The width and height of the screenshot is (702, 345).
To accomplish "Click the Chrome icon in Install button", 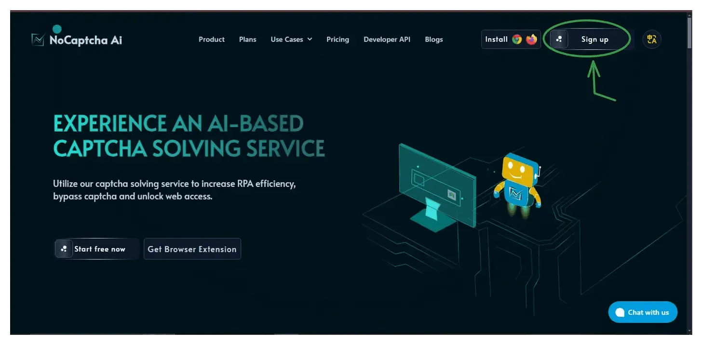I will [517, 40].
